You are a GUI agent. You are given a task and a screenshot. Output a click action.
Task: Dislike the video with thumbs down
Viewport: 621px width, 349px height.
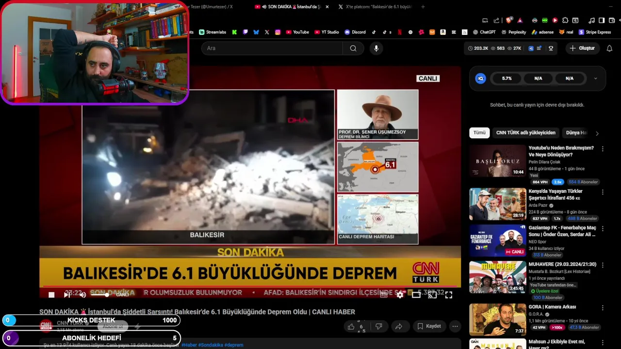click(x=379, y=326)
